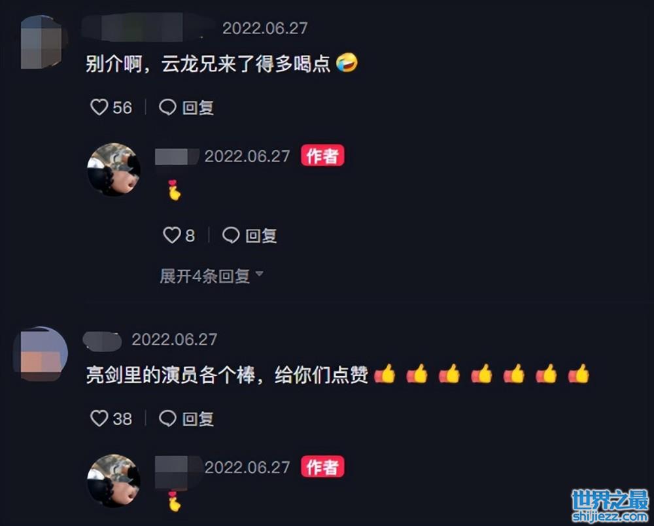Click 作者 badge on bottom author reply
The width and height of the screenshot is (654, 526).
(322, 466)
